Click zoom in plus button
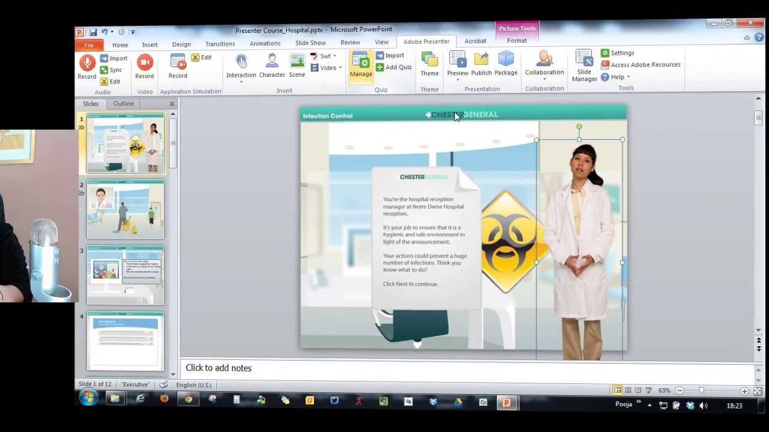 744,391
